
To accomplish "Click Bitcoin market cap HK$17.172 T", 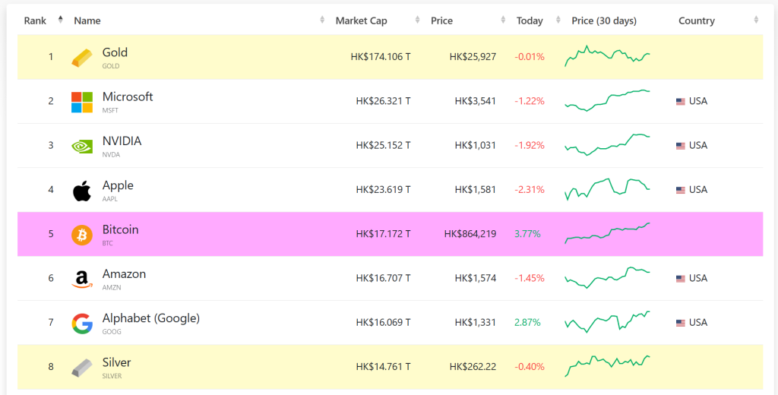I will pos(383,234).
